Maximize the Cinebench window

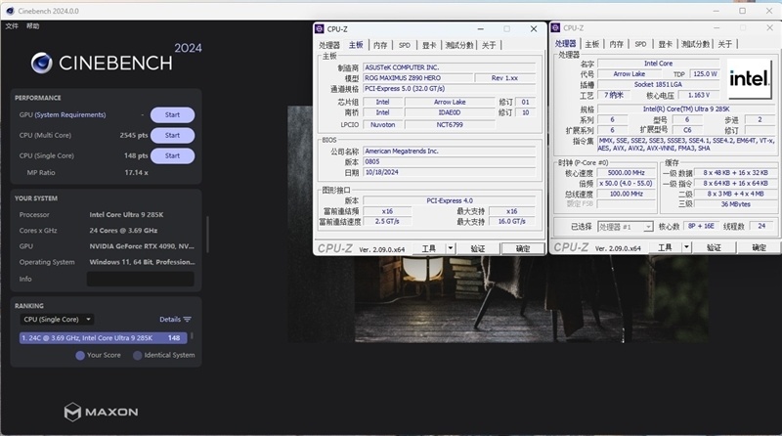(743, 11)
